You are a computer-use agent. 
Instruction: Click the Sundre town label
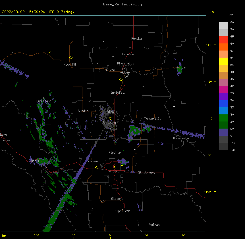coord(83,111)
